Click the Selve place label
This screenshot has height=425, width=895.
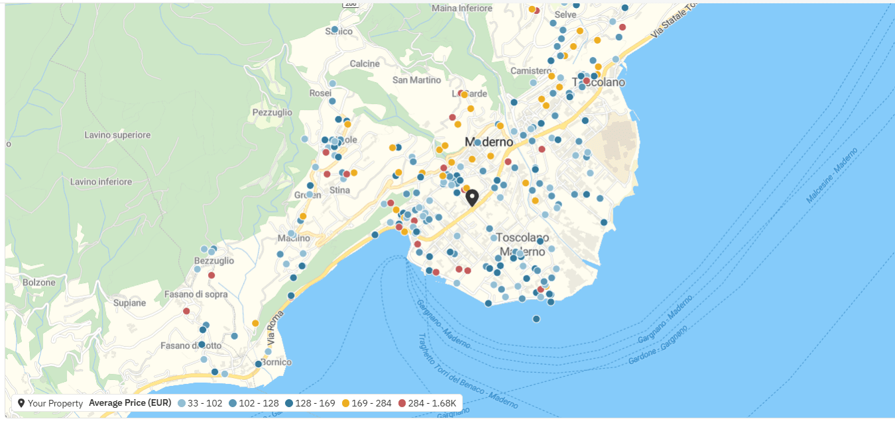(566, 15)
